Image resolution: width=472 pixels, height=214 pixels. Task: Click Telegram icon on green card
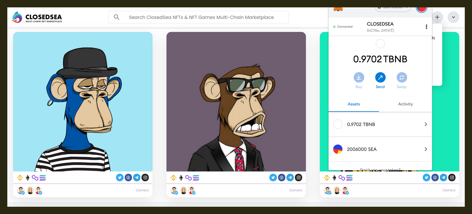click(x=443, y=178)
